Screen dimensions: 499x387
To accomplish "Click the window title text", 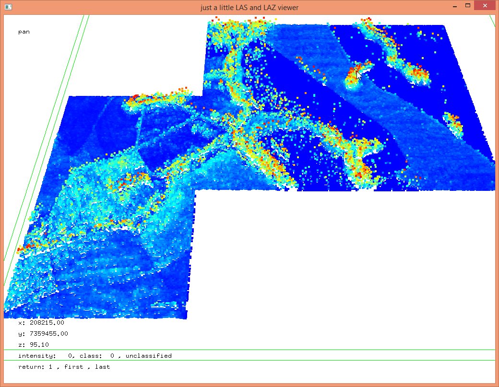I will 249,8.
